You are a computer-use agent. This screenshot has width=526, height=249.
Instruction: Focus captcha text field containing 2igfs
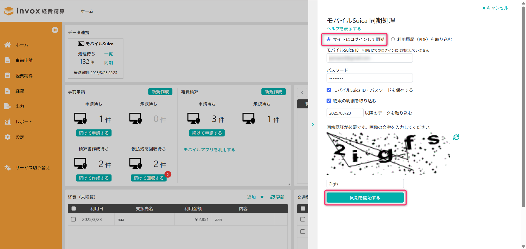(x=365, y=184)
